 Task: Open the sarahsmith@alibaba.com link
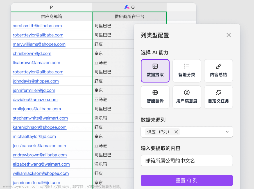37,26
